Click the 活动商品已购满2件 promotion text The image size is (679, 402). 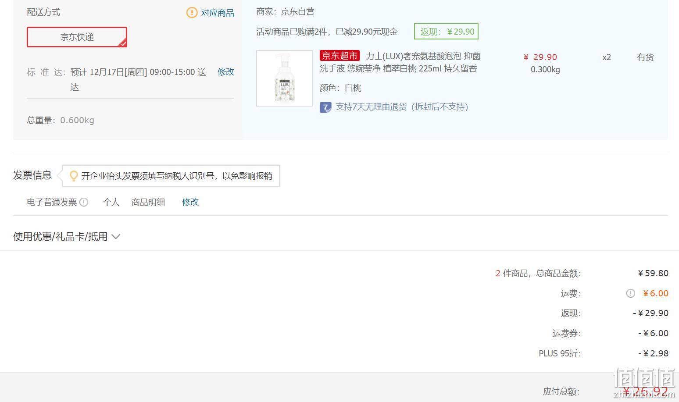327,32
